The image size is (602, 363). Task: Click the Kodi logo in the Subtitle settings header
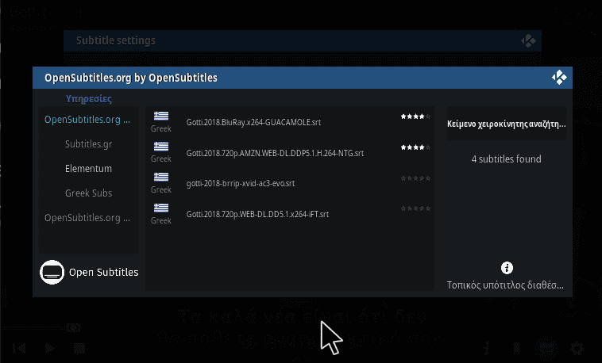tap(528, 40)
